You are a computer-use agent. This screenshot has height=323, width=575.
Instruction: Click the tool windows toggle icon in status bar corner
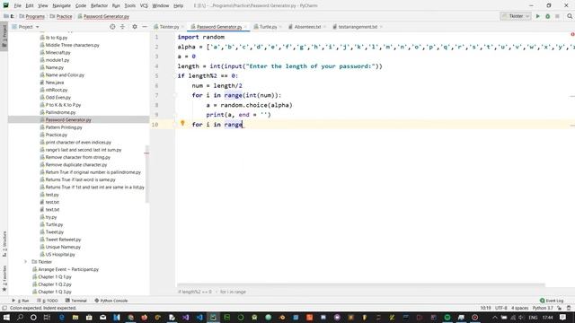pyautogui.click(x=4, y=308)
